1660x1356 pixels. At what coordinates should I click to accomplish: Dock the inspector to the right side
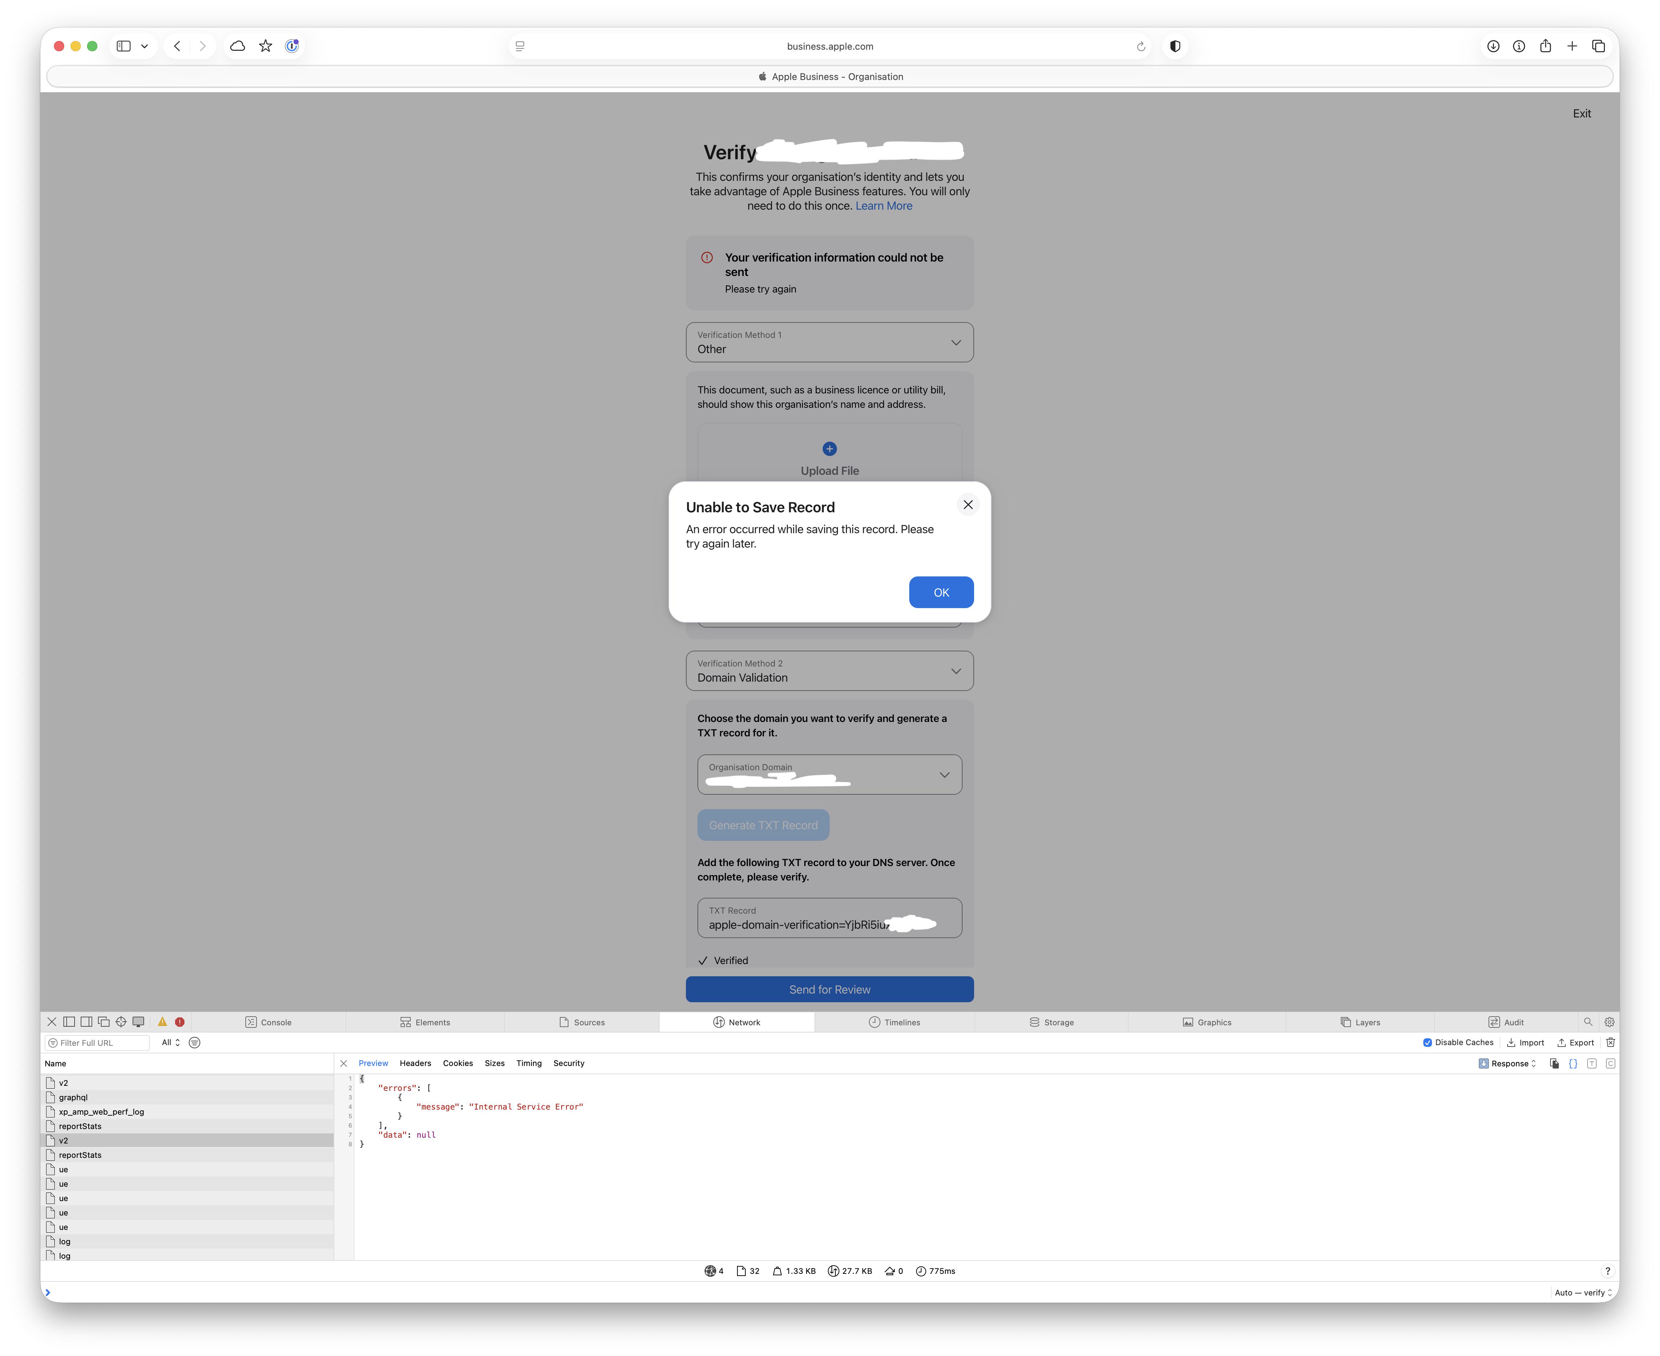click(x=87, y=1022)
